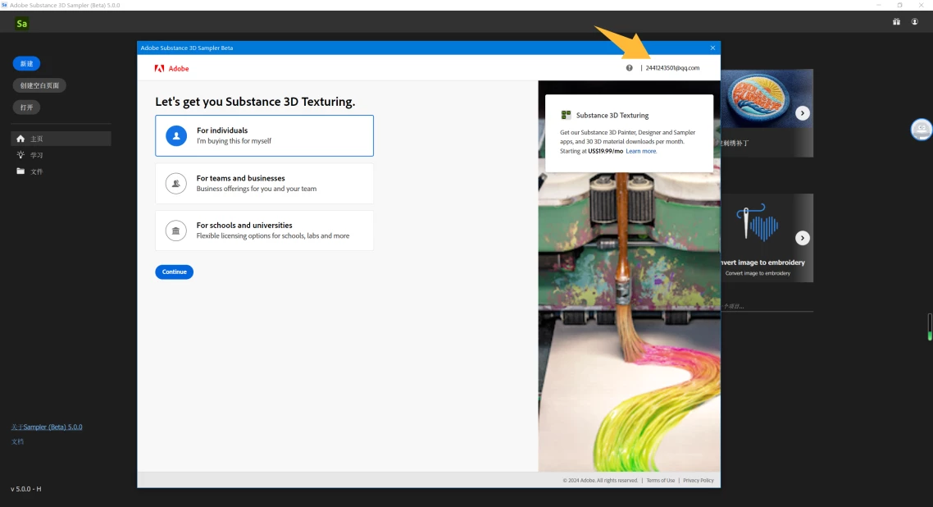
Task: Click the Sa Substance Sampler logo icon
Action: coord(22,24)
